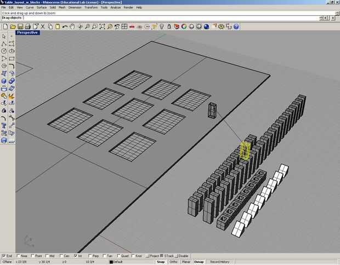
Task: Click the Help question mark icon
Action: coord(236,27)
